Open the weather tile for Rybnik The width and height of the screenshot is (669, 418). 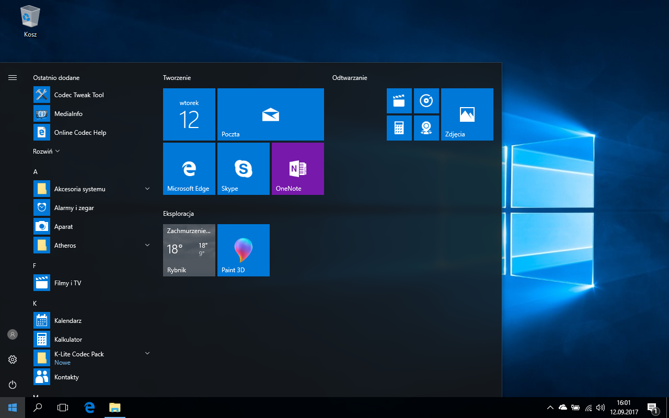click(x=189, y=250)
